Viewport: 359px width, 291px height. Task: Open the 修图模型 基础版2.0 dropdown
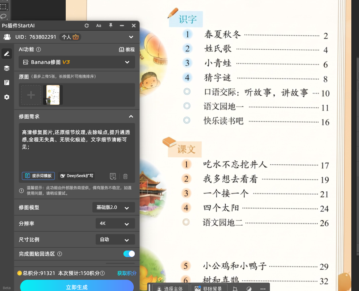click(x=114, y=207)
